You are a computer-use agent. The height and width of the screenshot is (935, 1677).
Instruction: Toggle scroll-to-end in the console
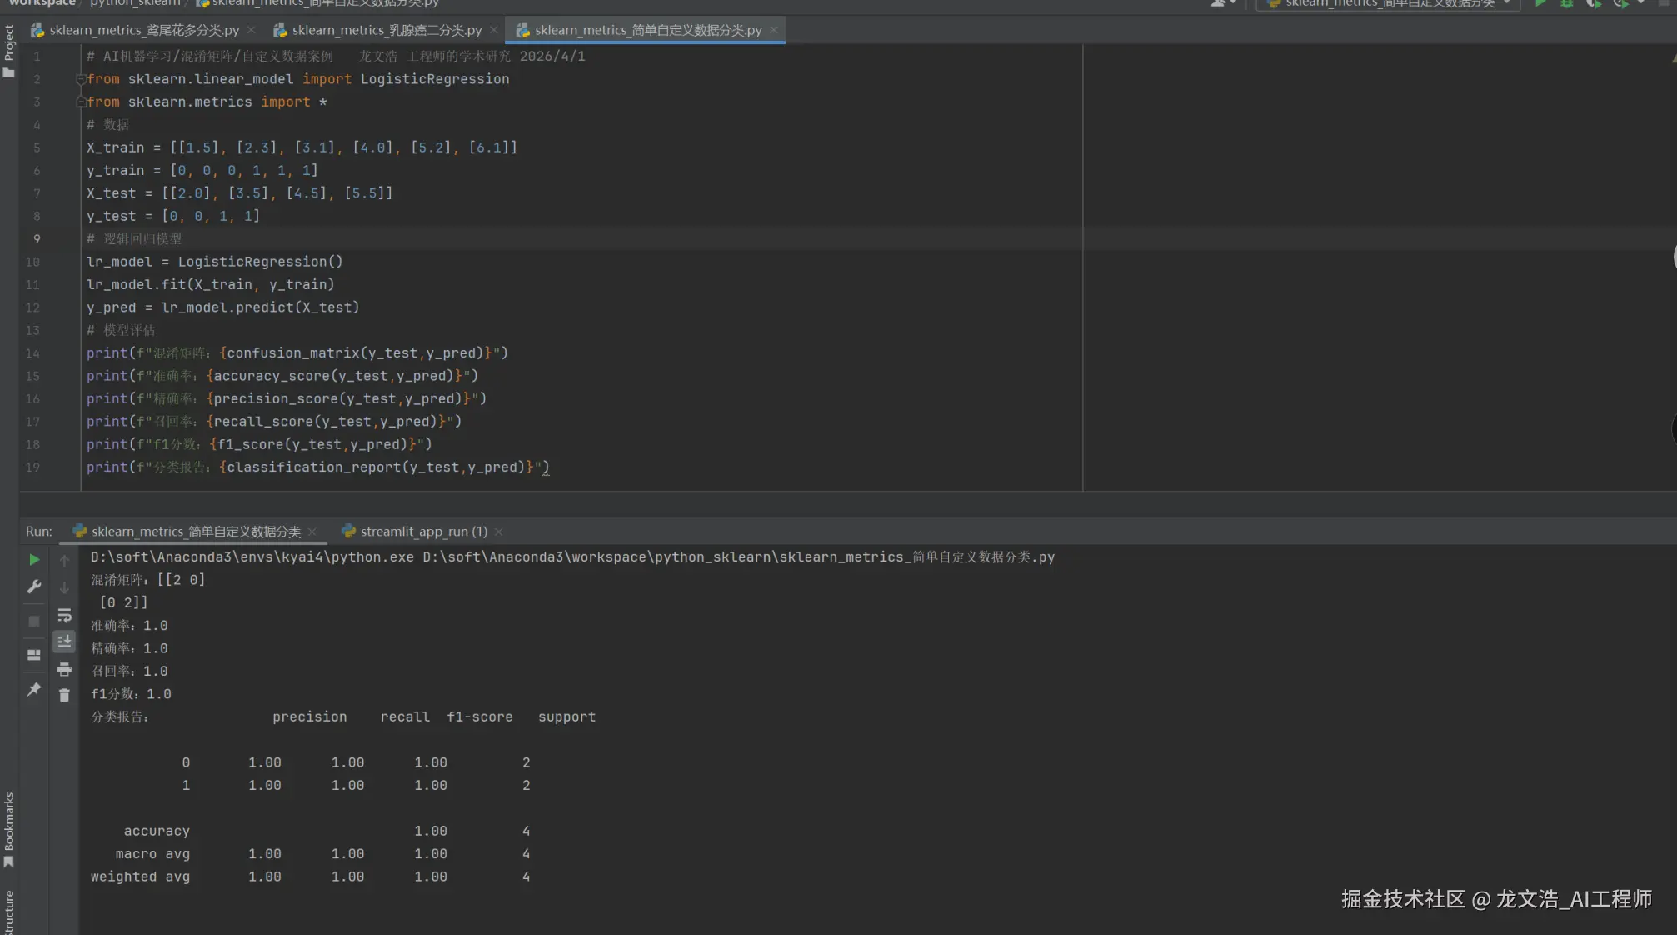[x=64, y=642]
